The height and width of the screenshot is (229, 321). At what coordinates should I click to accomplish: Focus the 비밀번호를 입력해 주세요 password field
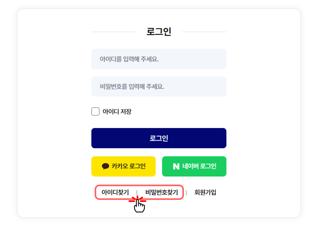point(158,86)
